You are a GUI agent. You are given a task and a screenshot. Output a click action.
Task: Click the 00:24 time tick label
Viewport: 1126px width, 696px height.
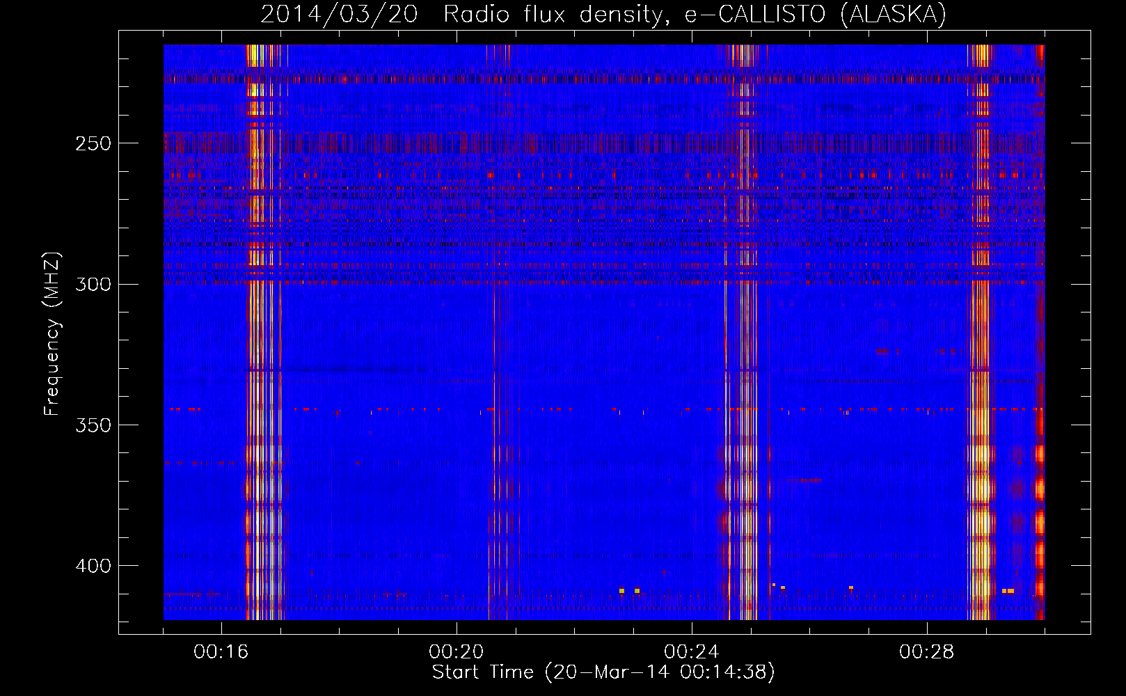(x=692, y=651)
